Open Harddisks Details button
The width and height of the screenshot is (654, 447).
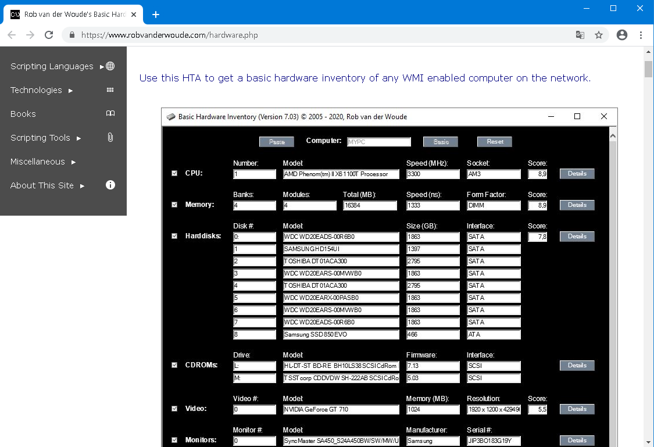[577, 237]
